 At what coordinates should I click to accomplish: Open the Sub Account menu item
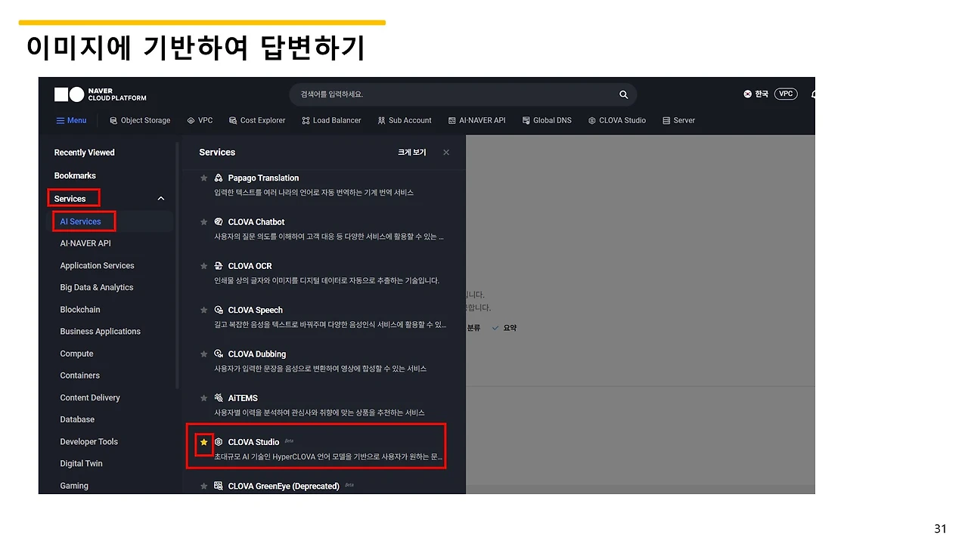405,120
